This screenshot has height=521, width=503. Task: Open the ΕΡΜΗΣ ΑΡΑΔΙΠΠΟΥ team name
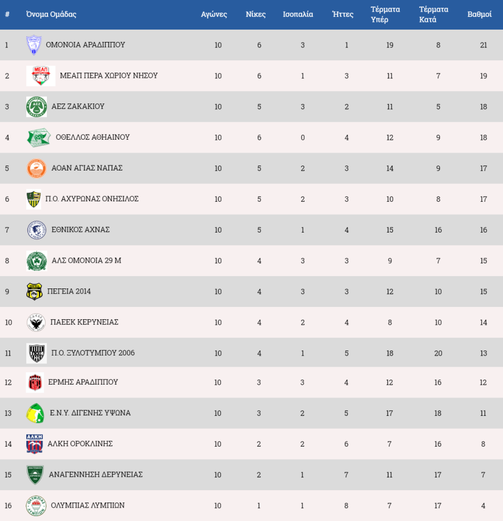pos(83,382)
